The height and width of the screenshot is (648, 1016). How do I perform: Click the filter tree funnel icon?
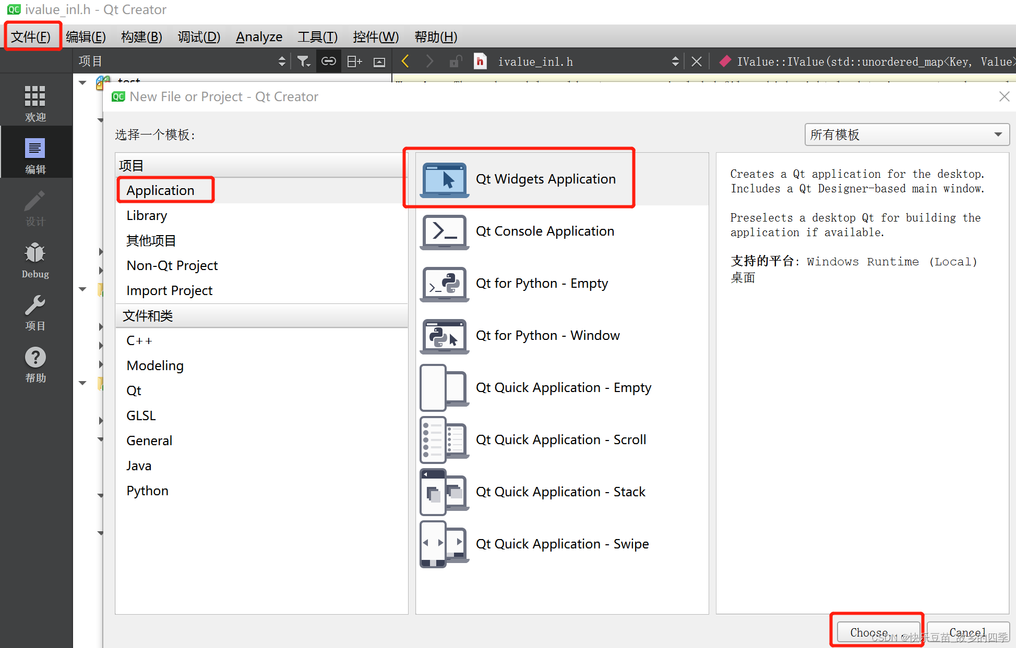[x=304, y=62]
